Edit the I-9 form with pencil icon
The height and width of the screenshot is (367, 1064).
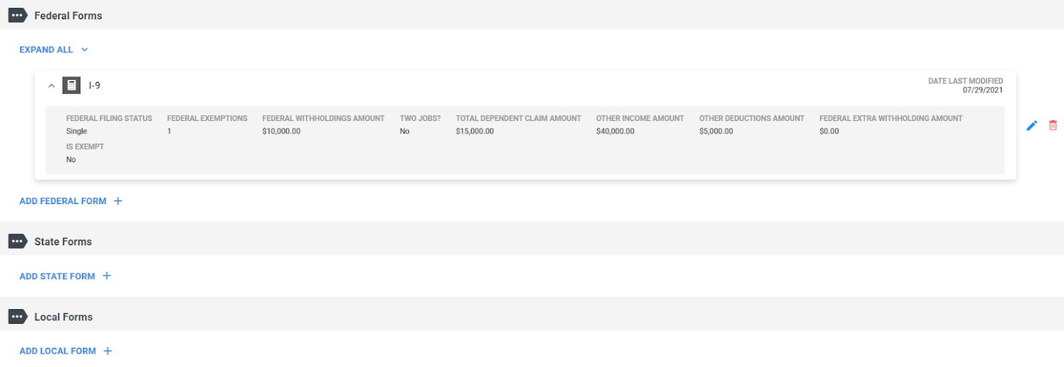[x=1032, y=125]
